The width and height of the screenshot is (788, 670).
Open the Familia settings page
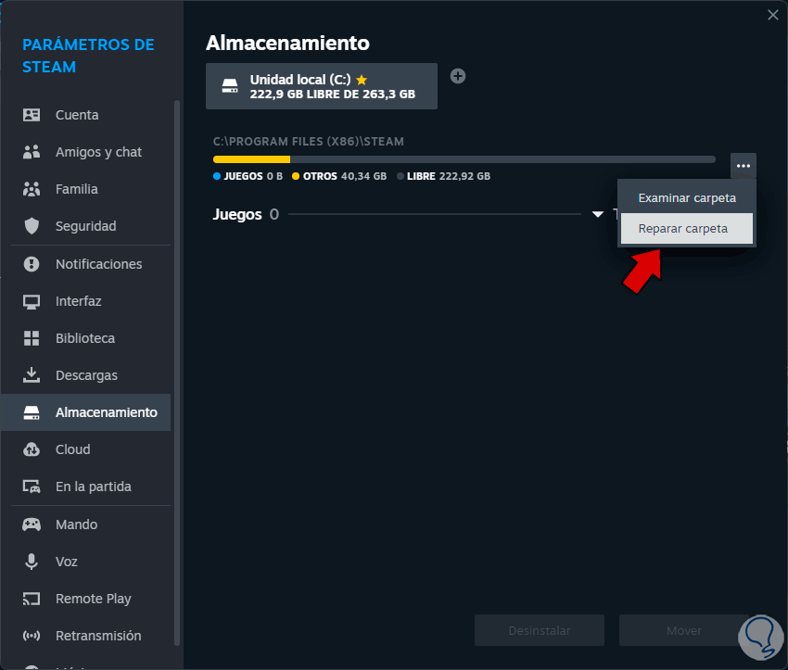pos(86,189)
